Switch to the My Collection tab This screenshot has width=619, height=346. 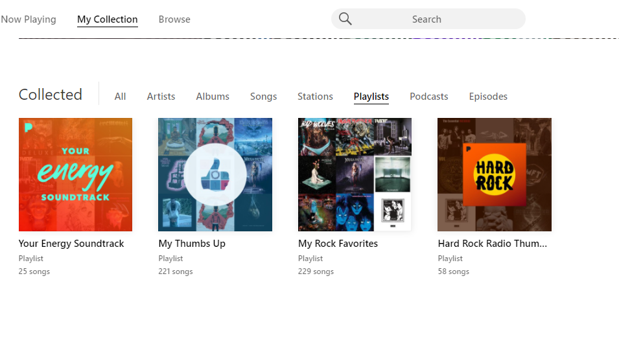coord(107,19)
